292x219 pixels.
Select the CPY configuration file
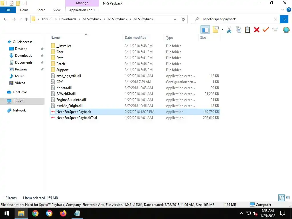59,82
